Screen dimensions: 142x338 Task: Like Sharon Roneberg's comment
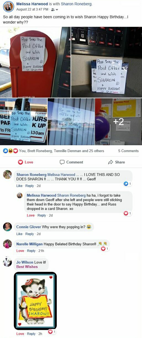(19, 186)
